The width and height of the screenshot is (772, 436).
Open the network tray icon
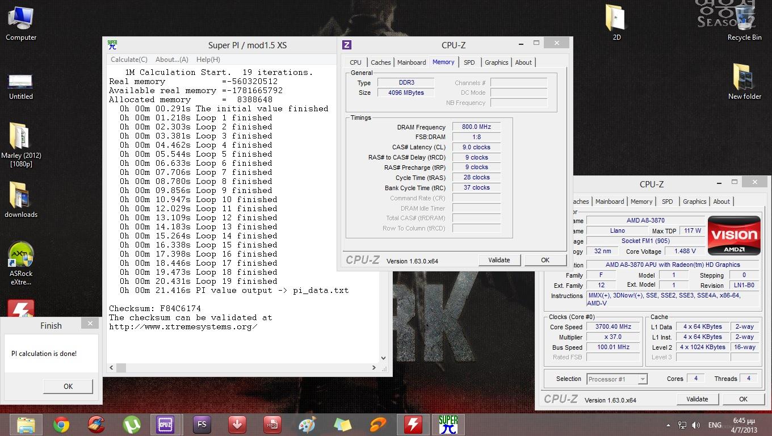(682, 425)
